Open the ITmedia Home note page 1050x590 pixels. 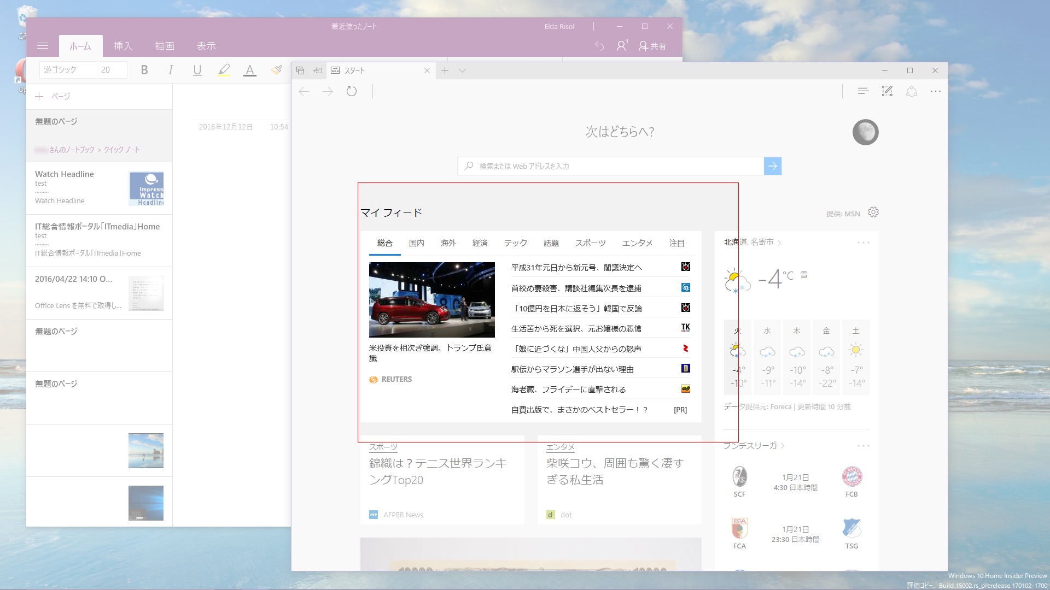(x=99, y=240)
